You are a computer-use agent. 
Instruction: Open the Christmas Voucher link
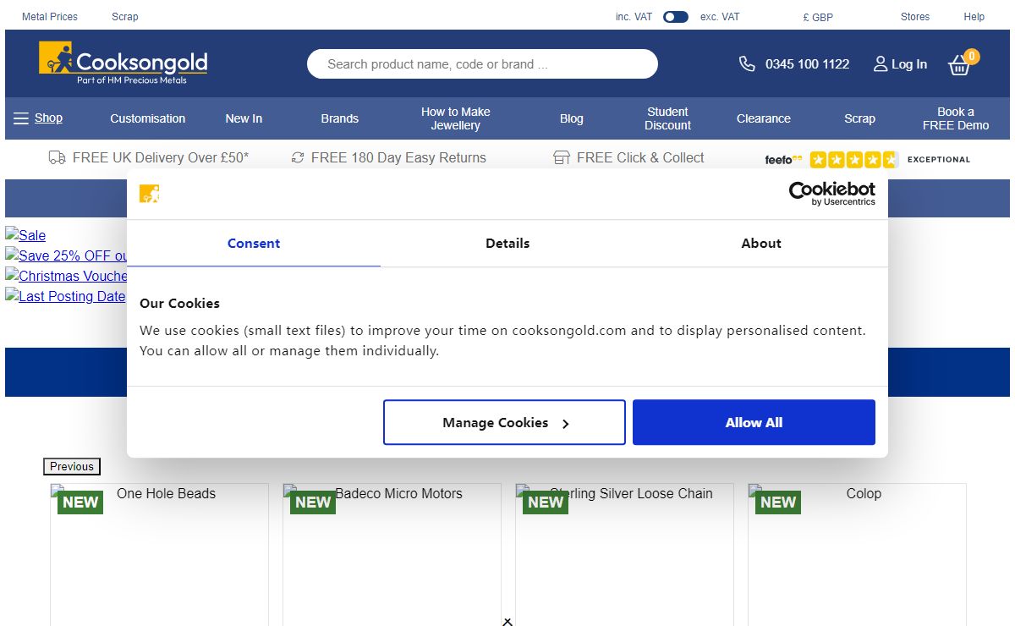66,276
